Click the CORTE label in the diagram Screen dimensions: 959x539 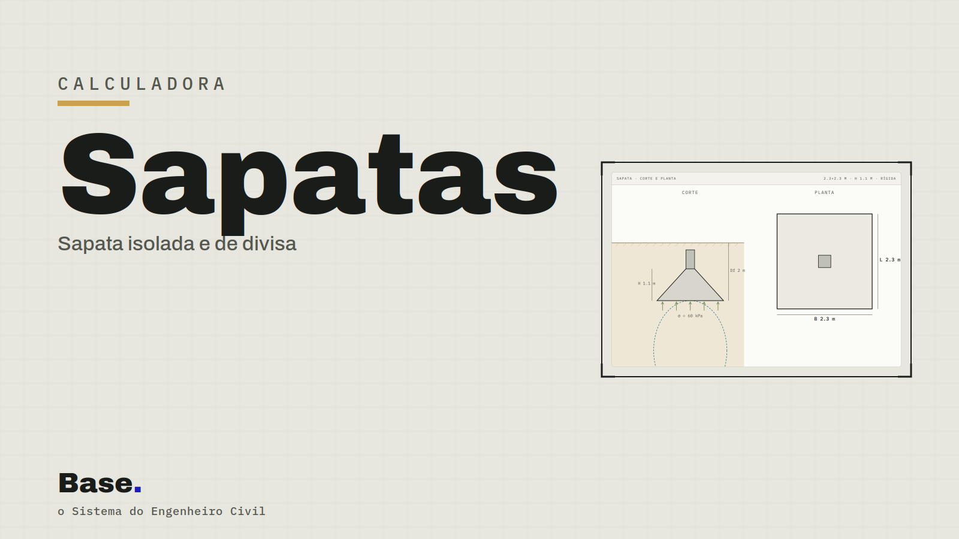coord(690,193)
